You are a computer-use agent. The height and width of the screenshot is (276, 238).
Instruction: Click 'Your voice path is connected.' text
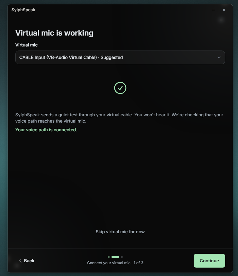(46, 130)
